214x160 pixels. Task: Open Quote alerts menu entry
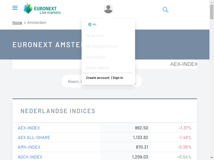click(x=97, y=68)
